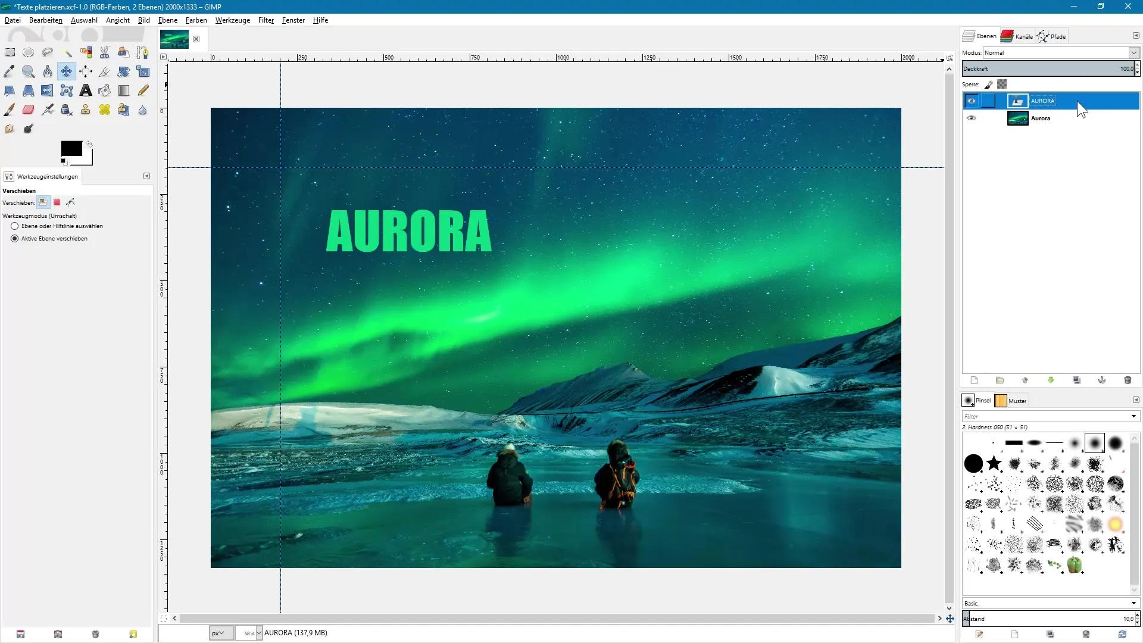Select the Airbrush tool
Viewport: 1143px width, 643px height.
(48, 110)
